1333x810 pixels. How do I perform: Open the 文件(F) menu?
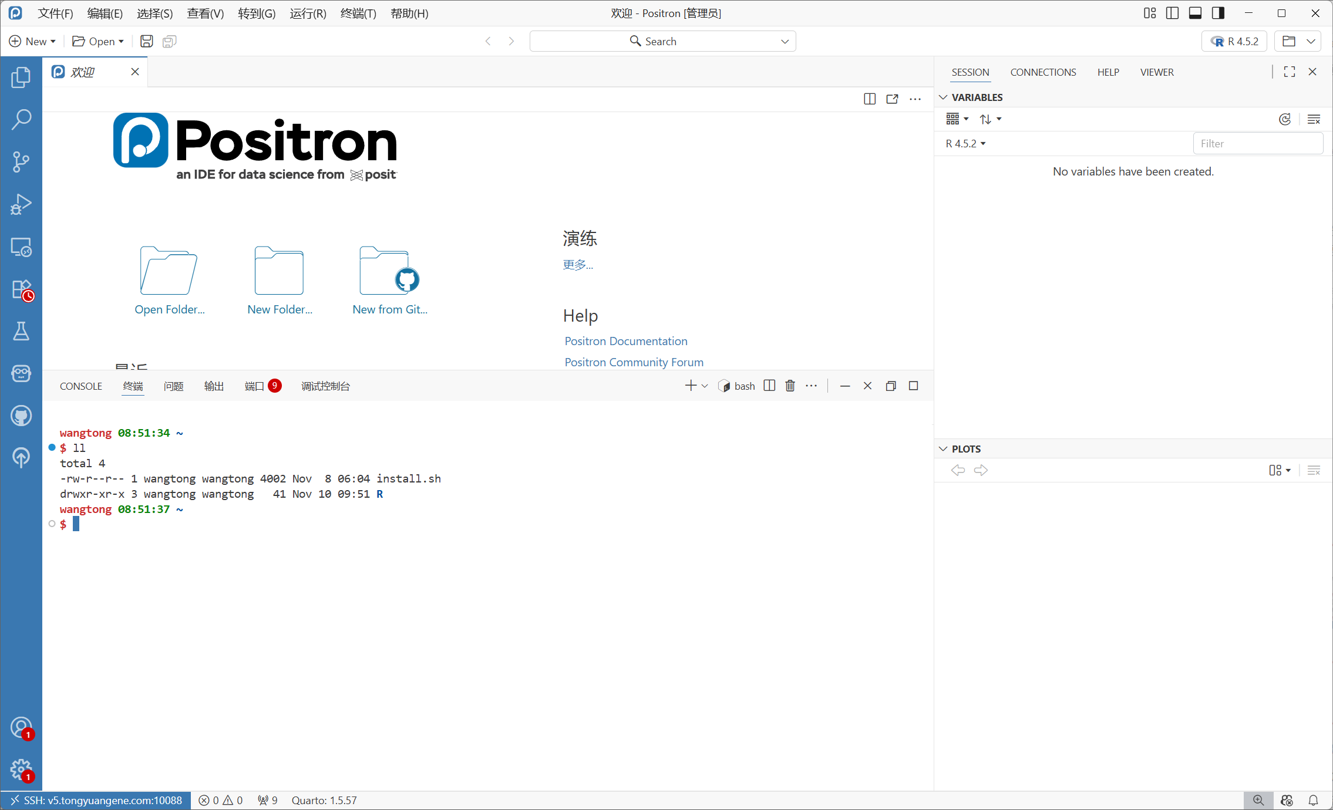pyautogui.click(x=55, y=13)
